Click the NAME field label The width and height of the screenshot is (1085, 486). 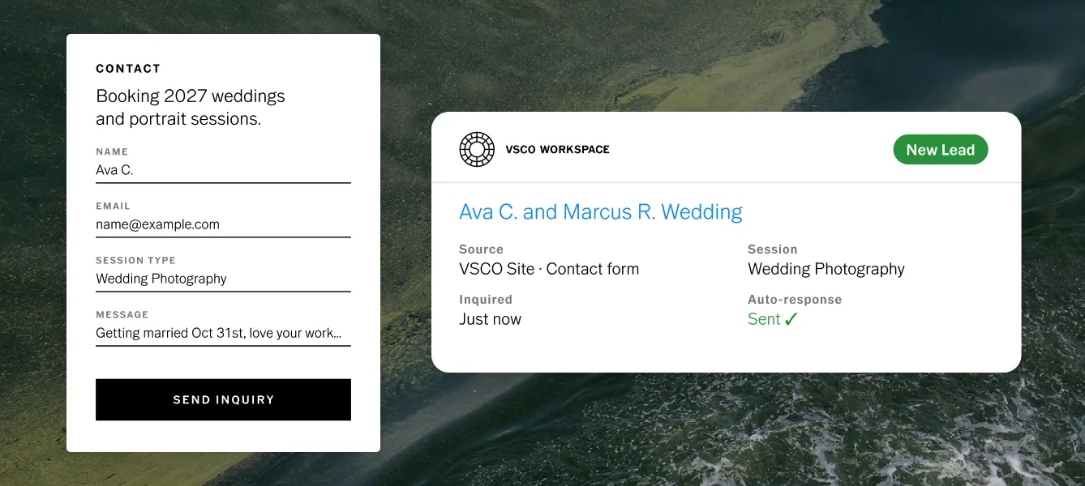coord(112,151)
